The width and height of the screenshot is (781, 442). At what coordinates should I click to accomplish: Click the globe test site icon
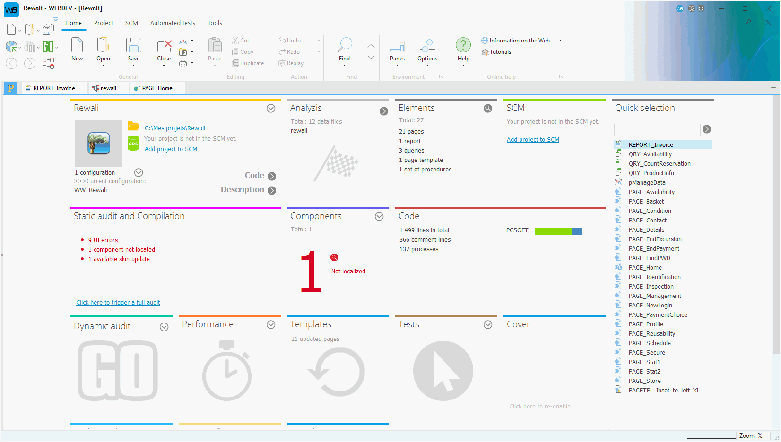11,46
